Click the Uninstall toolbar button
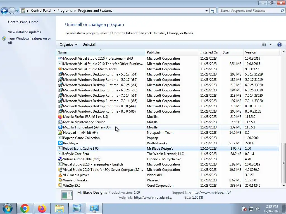The height and width of the screenshot is (214, 286). click(x=89, y=45)
